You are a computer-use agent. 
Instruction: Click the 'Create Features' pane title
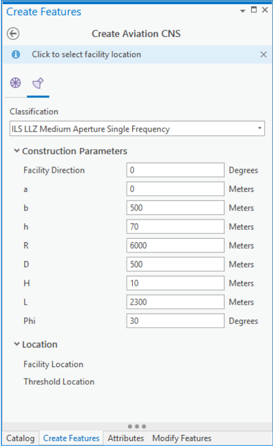pos(44,12)
